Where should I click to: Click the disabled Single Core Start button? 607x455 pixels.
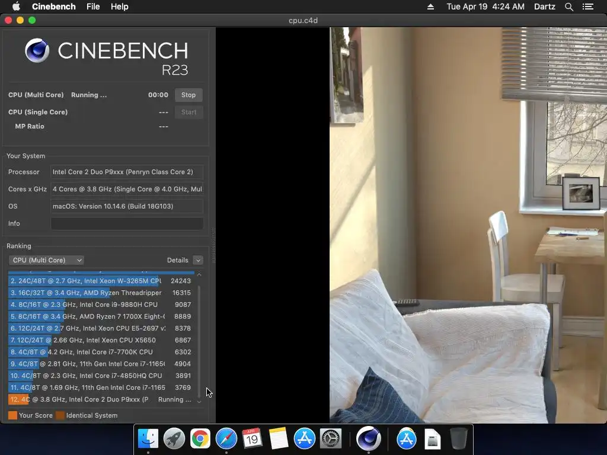point(189,112)
